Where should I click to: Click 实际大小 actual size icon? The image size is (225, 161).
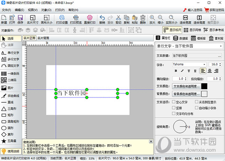click(x=171, y=19)
